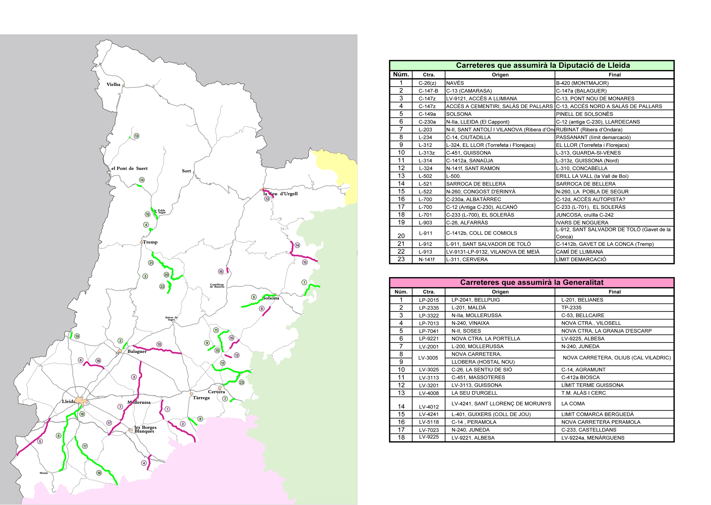This screenshot has width=711, height=505.
Task: Click pink 'Carreteres que assumirà la Generalitat' header
Action: click(531, 282)
